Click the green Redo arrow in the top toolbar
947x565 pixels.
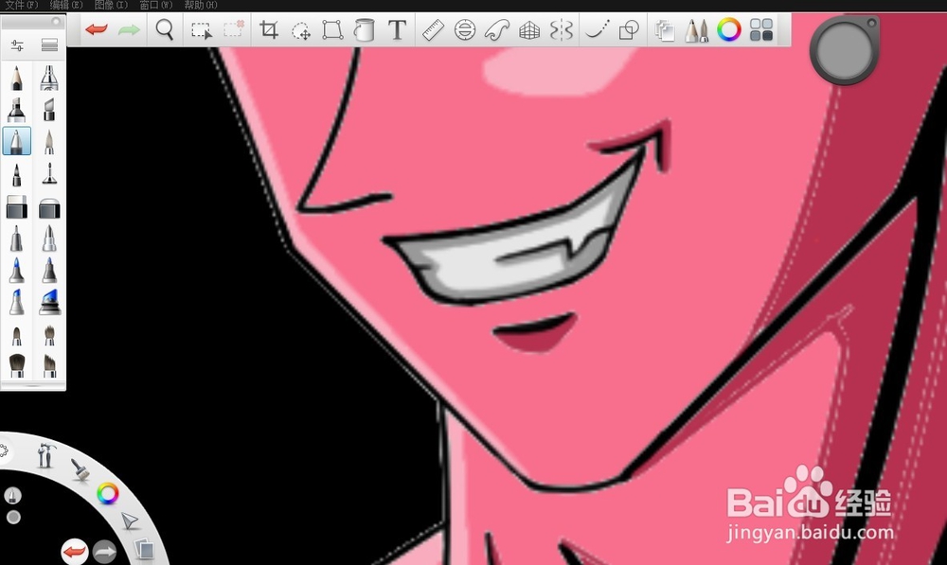(129, 29)
